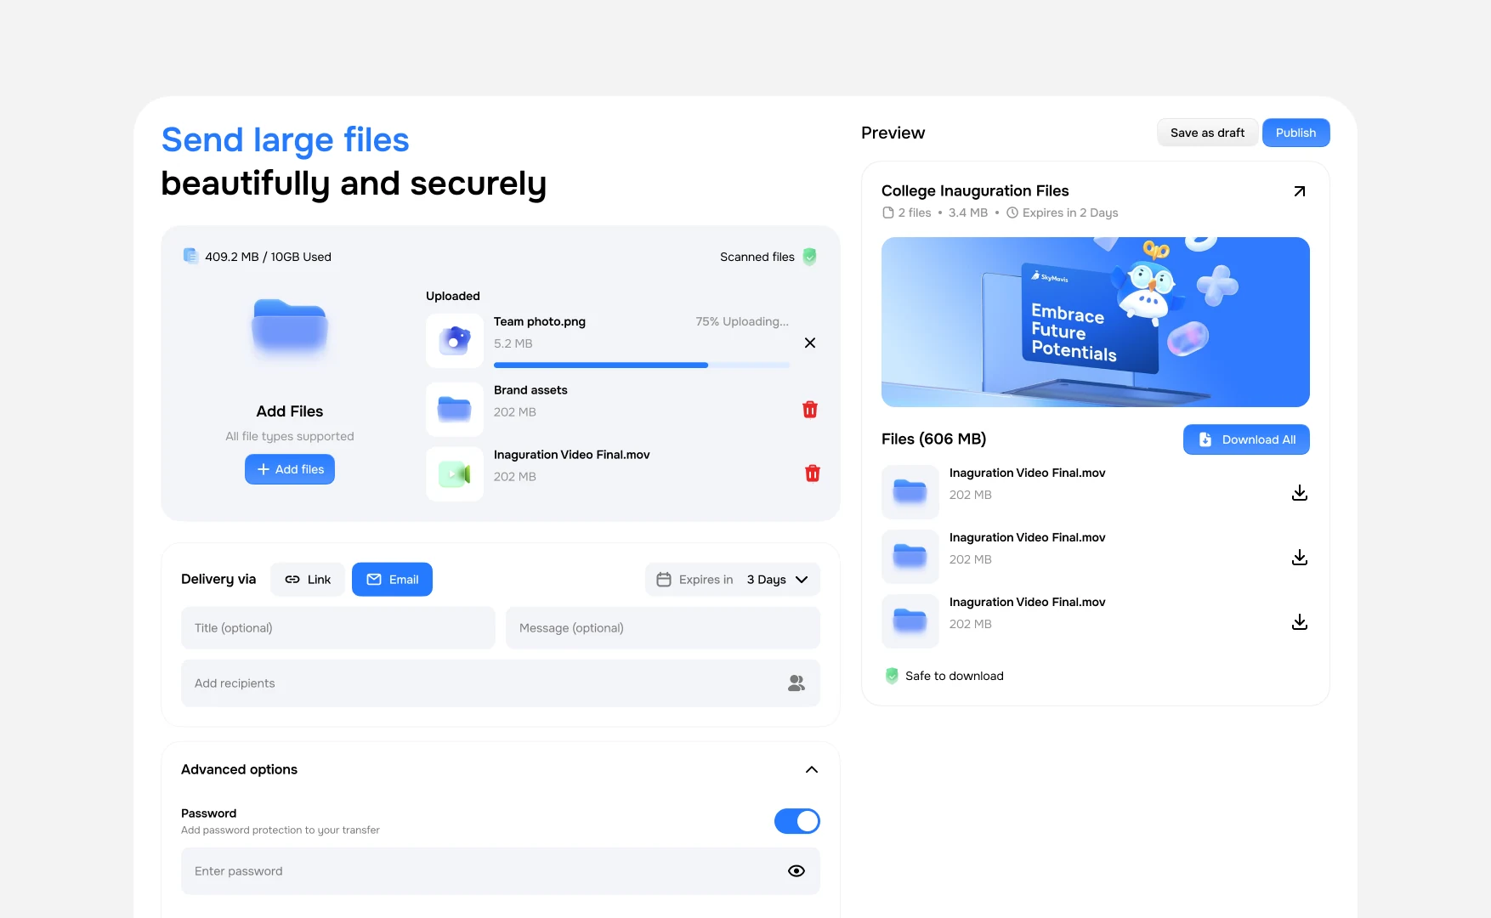Show password with the eye icon
1491x918 pixels.
click(797, 870)
